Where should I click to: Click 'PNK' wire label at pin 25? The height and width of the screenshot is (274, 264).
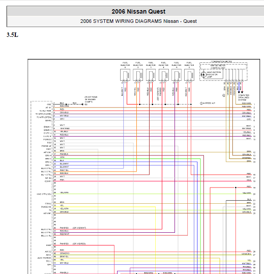(x=62, y=180)
